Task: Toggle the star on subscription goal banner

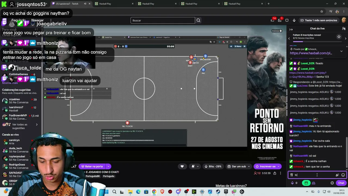Action: pyautogui.click(x=339, y=36)
